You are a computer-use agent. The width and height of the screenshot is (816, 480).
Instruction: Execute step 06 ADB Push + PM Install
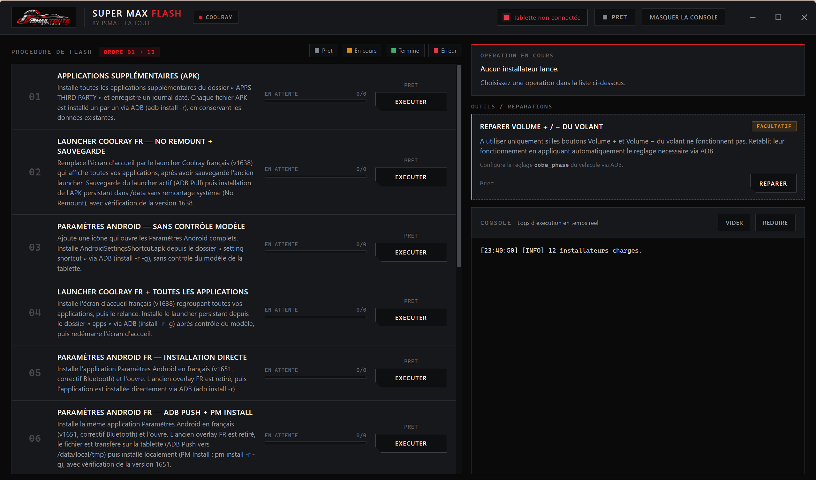[x=411, y=443]
